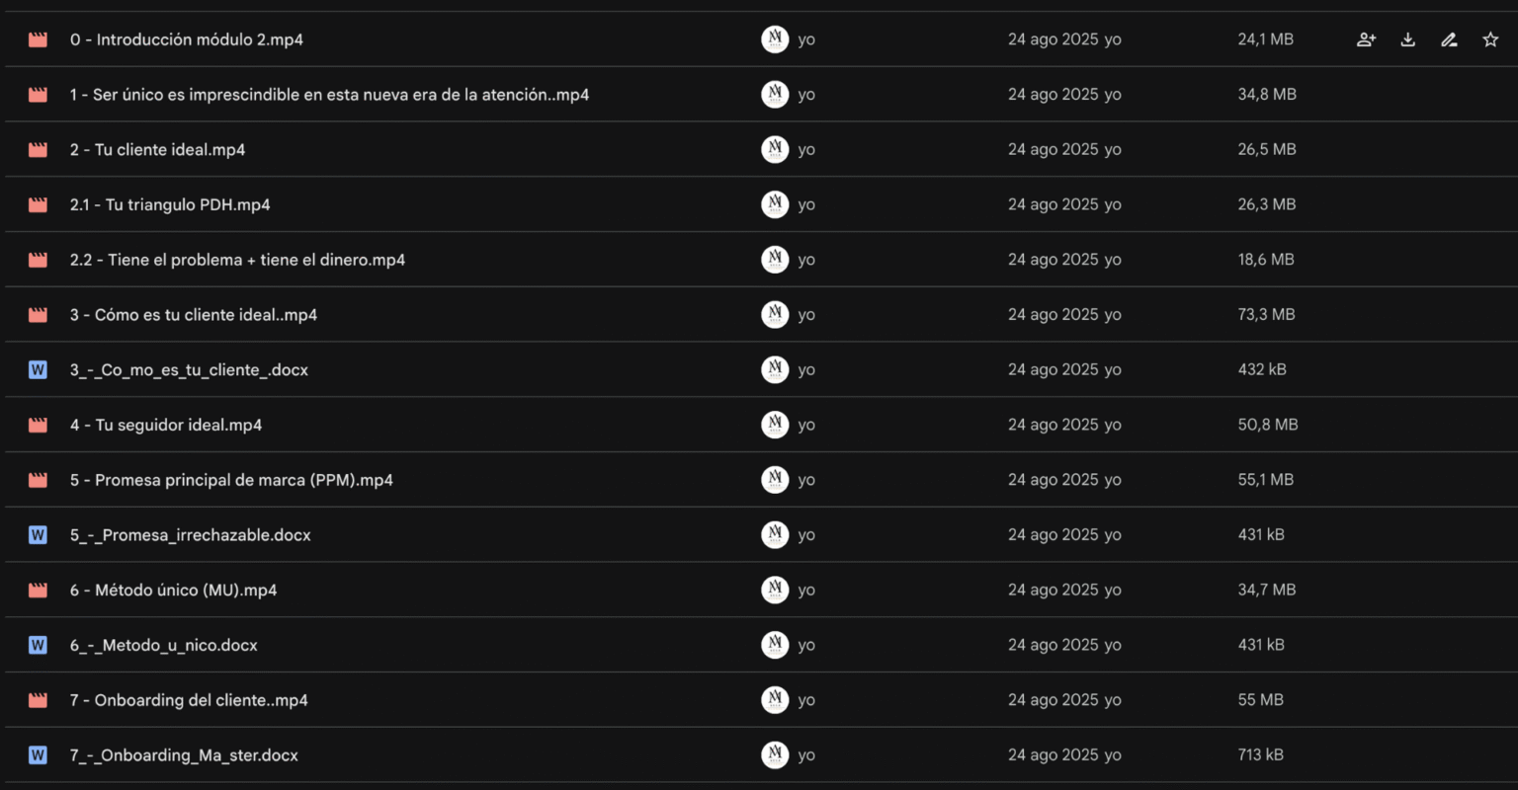This screenshot has height=790, width=1518.
Task: Select file 1 - Ser único es imprescindible
Action: (329, 95)
